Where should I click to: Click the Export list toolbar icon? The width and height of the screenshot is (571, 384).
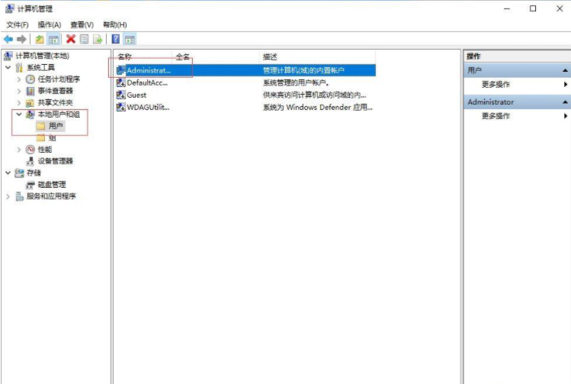98,39
